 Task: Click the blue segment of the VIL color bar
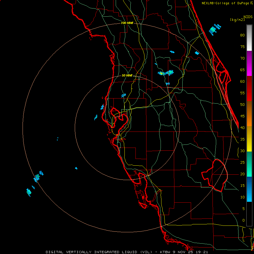[x=249, y=189]
